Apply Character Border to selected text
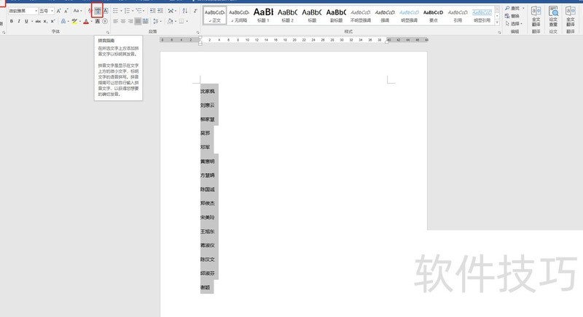 pyautogui.click(x=106, y=11)
